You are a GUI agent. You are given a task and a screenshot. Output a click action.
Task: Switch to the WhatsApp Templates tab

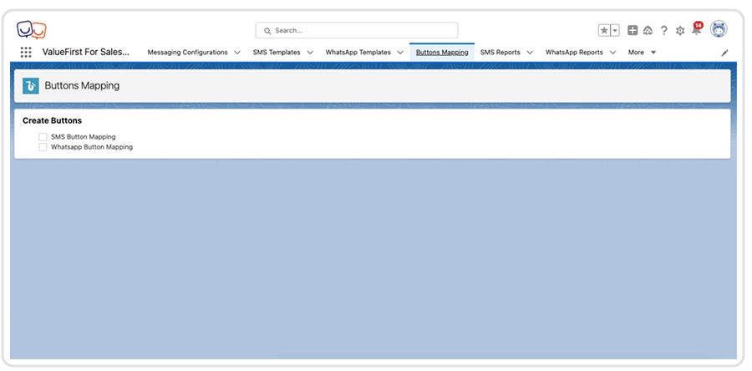pyautogui.click(x=358, y=53)
